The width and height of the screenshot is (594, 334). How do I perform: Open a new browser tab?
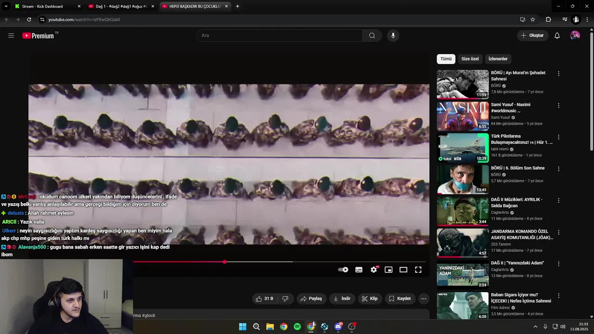click(x=238, y=6)
